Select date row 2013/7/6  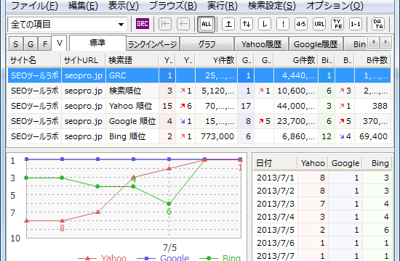[x=323, y=243]
